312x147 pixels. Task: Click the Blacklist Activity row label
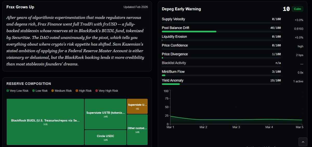click(174, 63)
